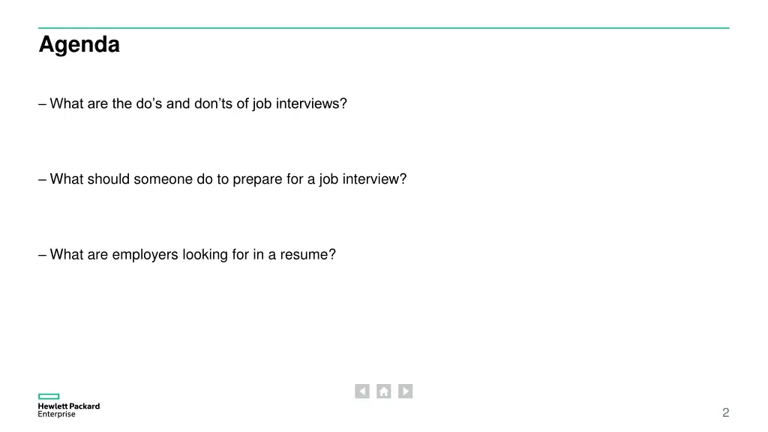Click the home slide button
Screen dimensions: 768x432
pyautogui.click(x=383, y=391)
